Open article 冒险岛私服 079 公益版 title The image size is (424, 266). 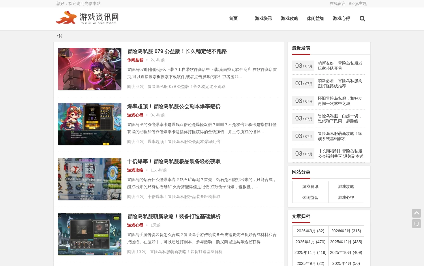(x=177, y=51)
